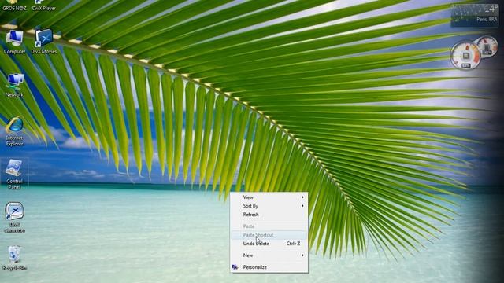The height and width of the screenshot is (283, 504).
Task: Choose Personalize from the context menu
Action: click(269, 267)
